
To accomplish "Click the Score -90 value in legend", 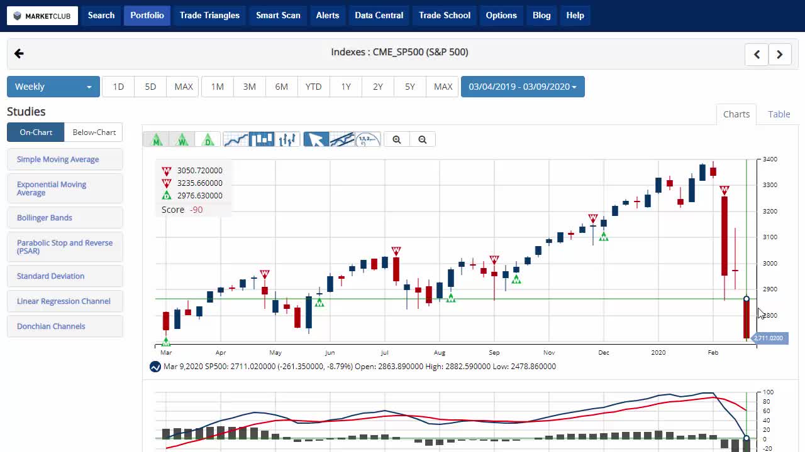I will tap(196, 210).
